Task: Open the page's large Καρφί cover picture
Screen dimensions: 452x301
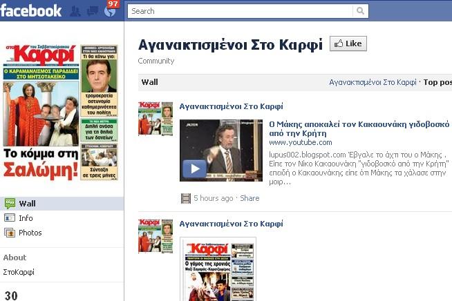Action: point(61,112)
